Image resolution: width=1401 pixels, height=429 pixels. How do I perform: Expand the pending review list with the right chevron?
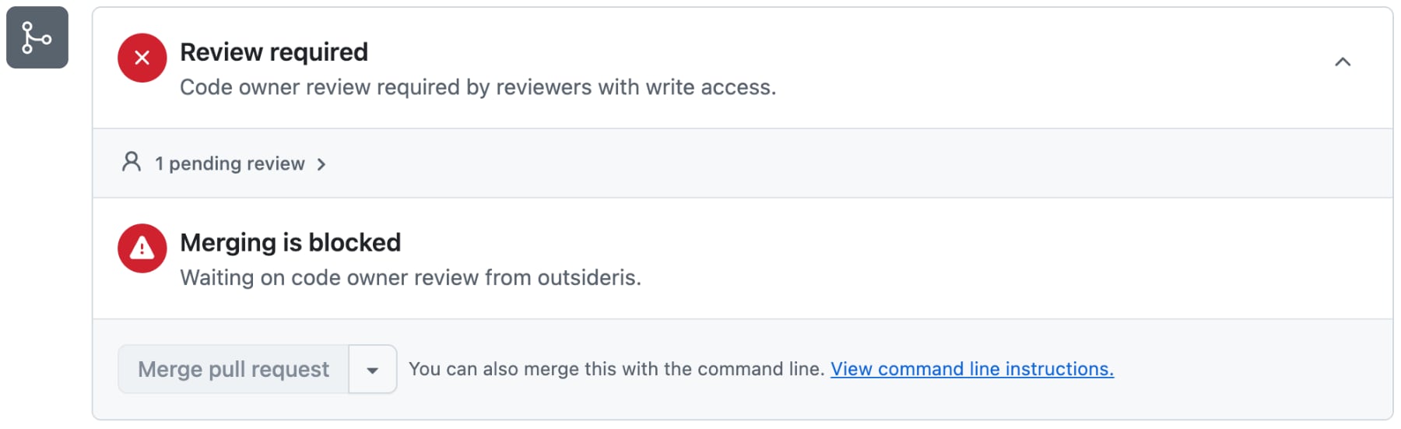(321, 164)
